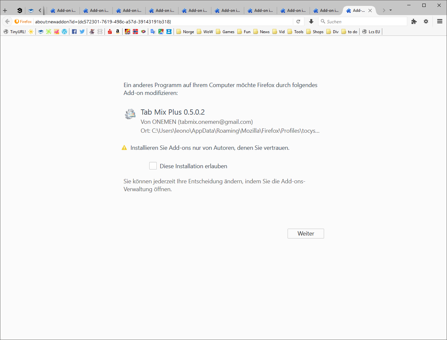The width and height of the screenshot is (447, 340).
Task: Open the Downloads arrow button
Action: tap(311, 22)
